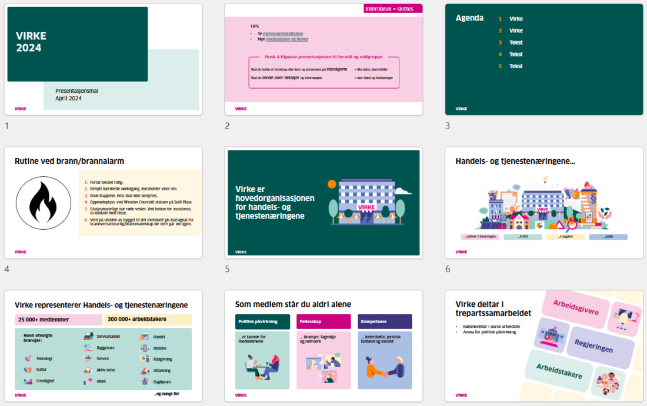Screen dimensions: 647x406
Task: Click the Utdanning icon on slide 7
Action: pyautogui.click(x=145, y=371)
